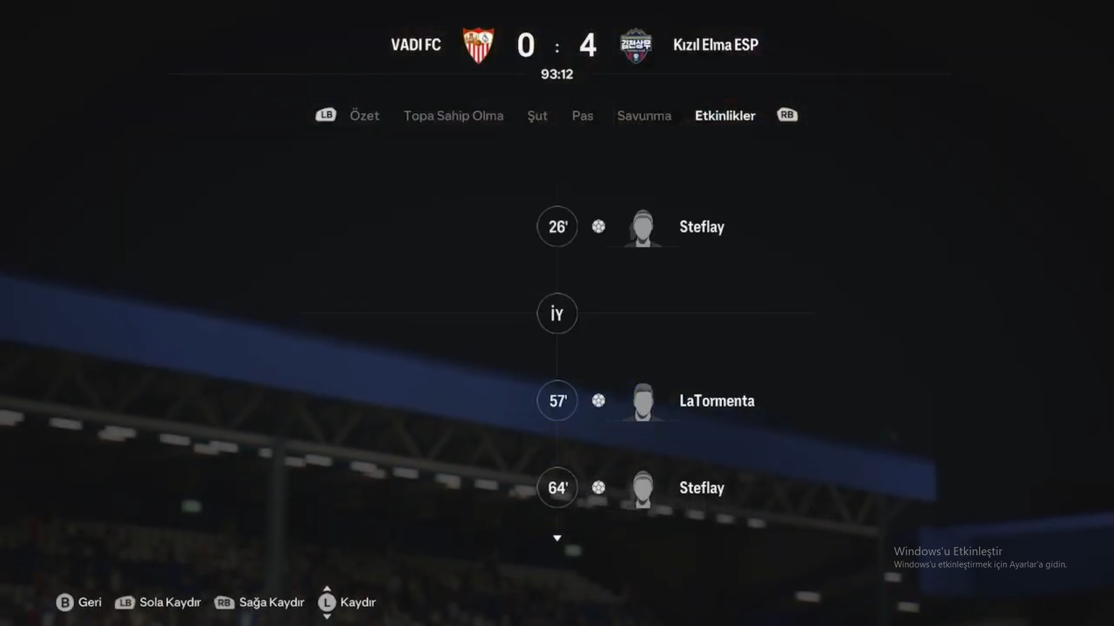Select the İY half-time marker
The width and height of the screenshot is (1114, 626).
click(x=557, y=313)
